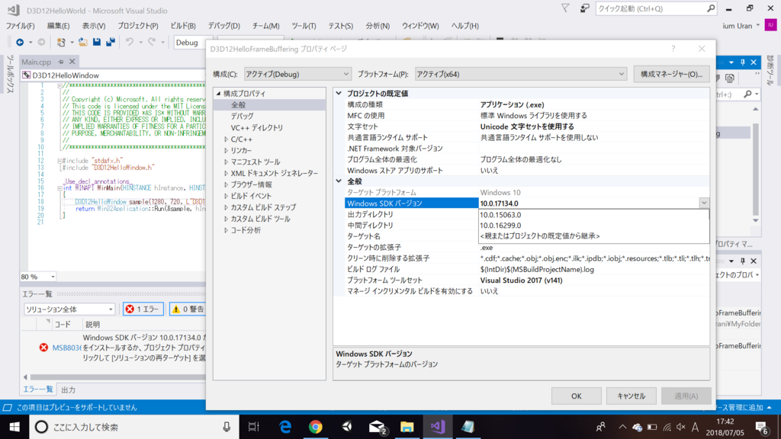Click the Redo toolbar icon

(x=152, y=43)
